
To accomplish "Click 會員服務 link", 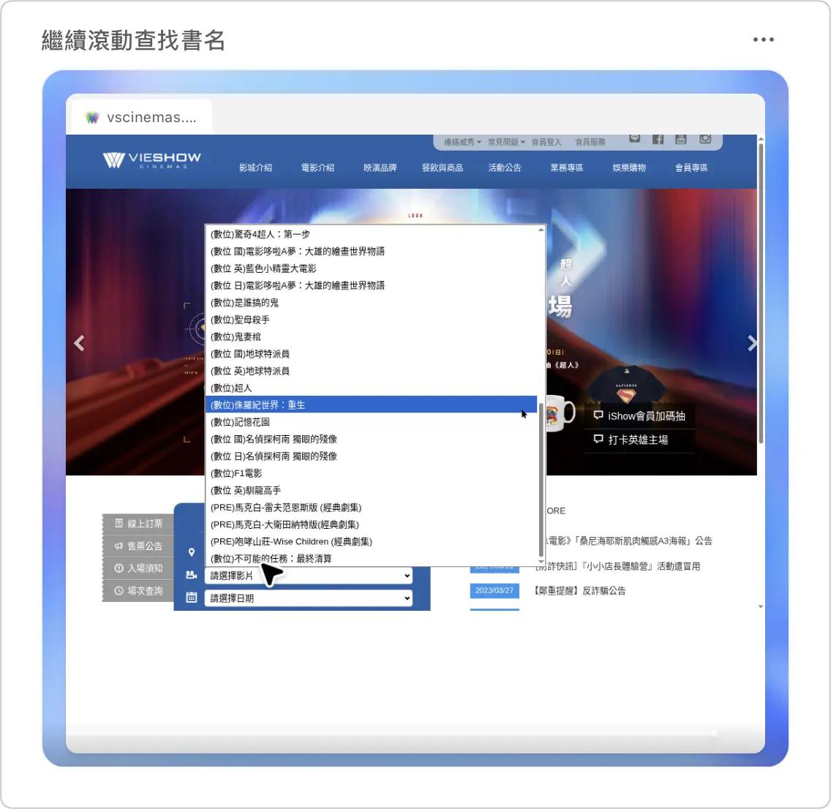I will click(590, 142).
